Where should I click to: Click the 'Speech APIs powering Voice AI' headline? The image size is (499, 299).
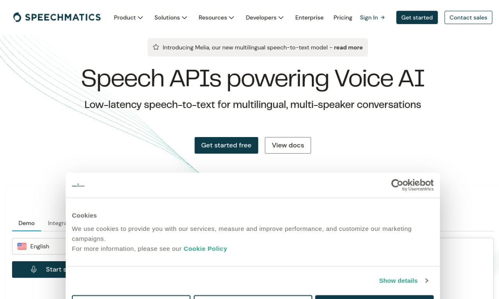(x=253, y=78)
